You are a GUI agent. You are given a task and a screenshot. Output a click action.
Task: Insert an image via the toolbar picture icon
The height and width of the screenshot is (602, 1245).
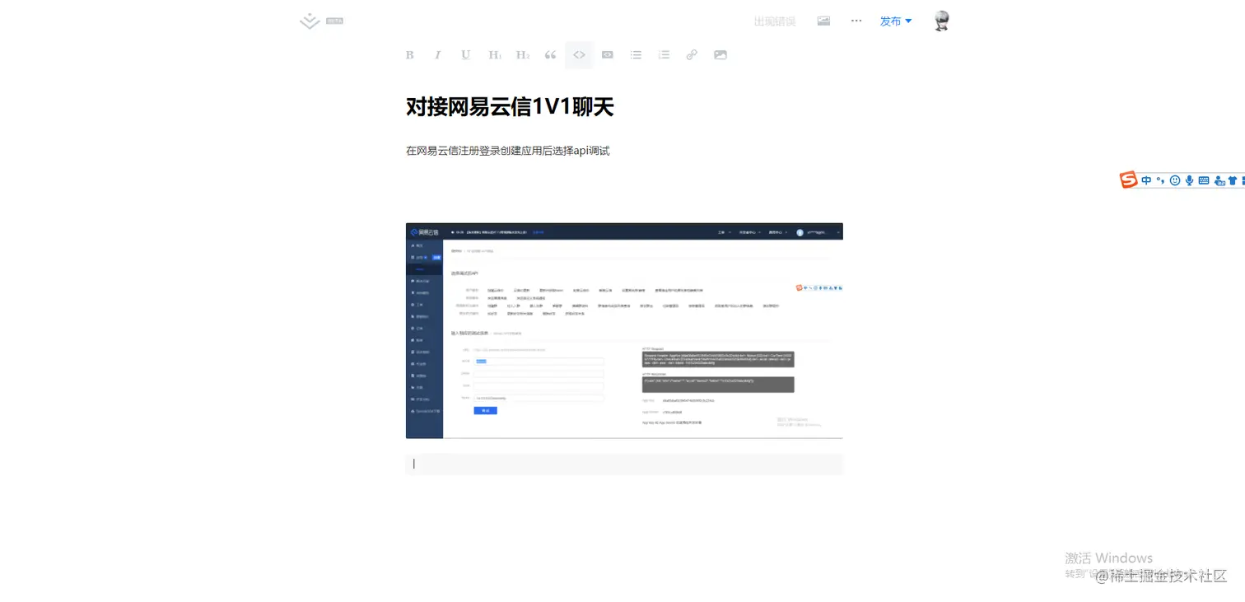click(720, 55)
